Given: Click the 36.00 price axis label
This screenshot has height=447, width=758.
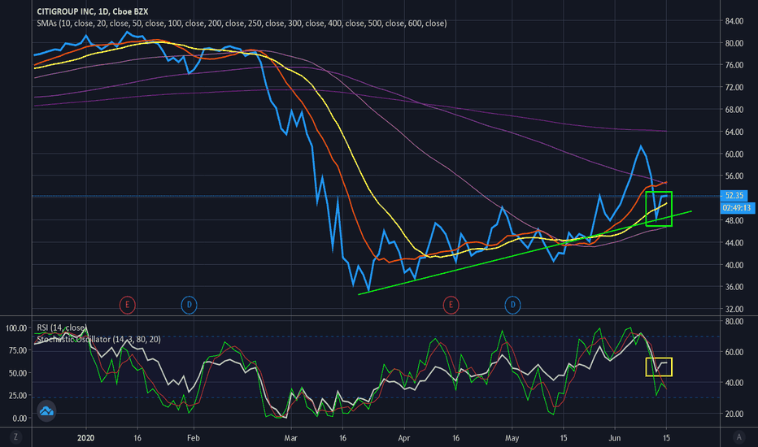Looking at the screenshot, I should click(x=734, y=287).
